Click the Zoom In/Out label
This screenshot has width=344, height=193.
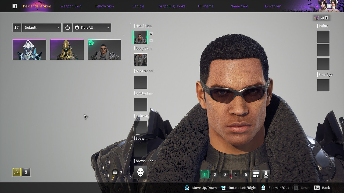click(279, 188)
